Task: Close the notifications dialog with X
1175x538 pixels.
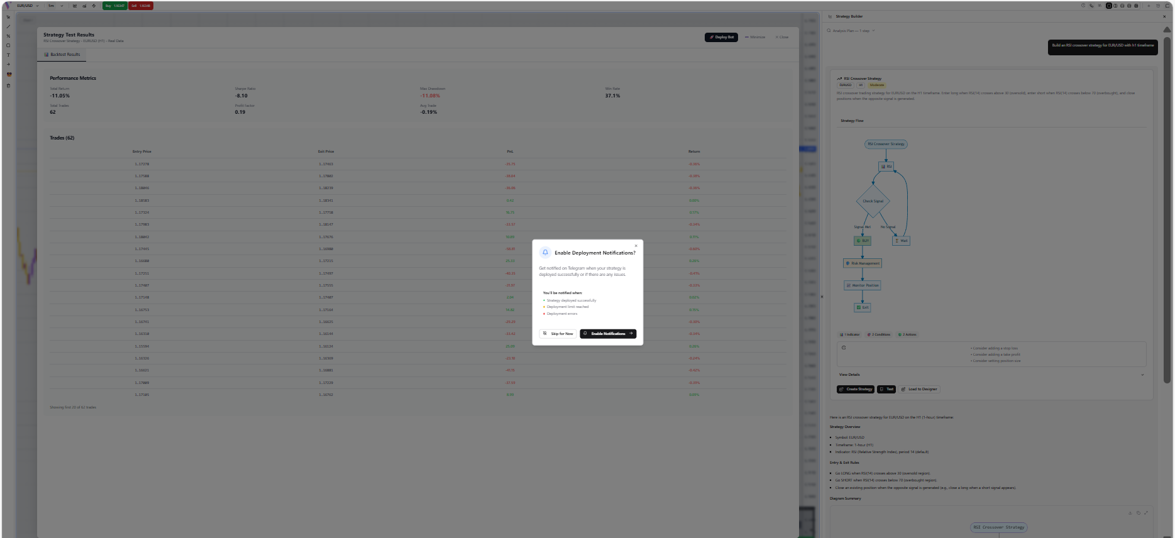Action: (x=636, y=246)
